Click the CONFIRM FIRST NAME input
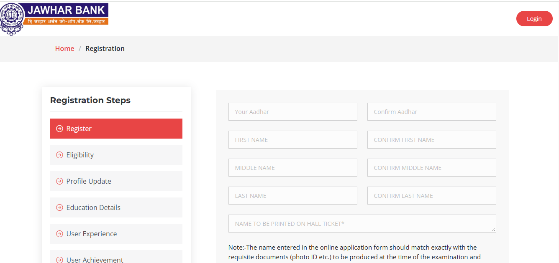 432,140
